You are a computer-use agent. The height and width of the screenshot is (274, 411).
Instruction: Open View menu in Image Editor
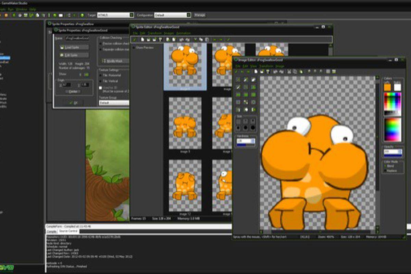pyautogui.click(x=253, y=66)
